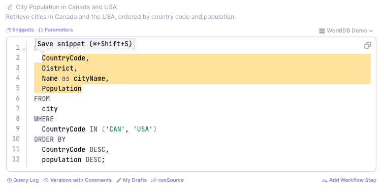Open the Snippets panel
384x196 pixels.
pos(20,30)
